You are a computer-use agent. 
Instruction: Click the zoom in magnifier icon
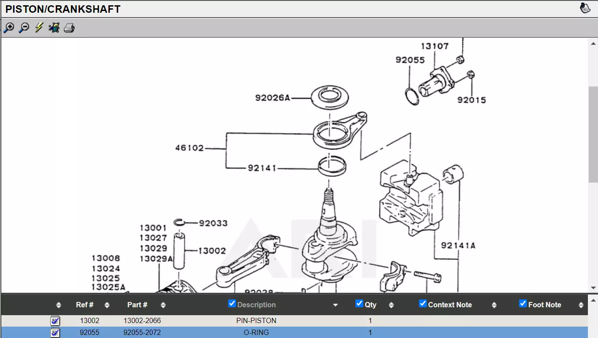point(9,28)
